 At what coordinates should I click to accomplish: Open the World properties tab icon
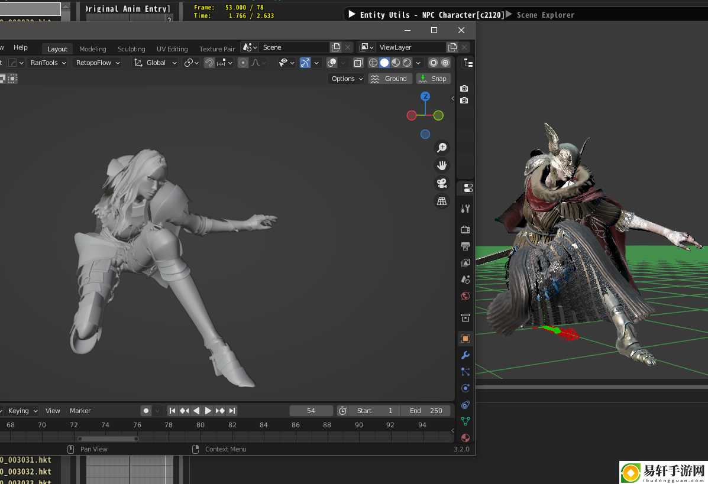coord(465,296)
